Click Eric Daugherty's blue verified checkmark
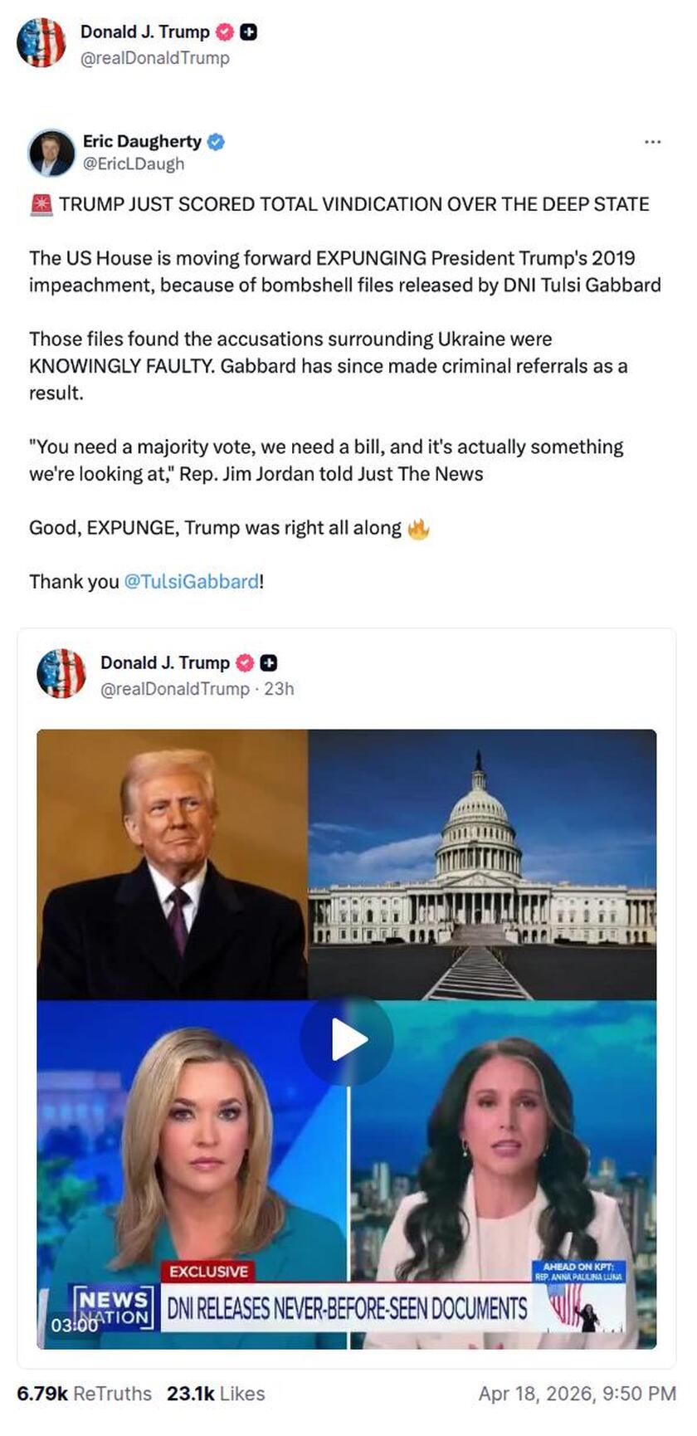Screen dimensions: 697x1436 click(x=216, y=141)
